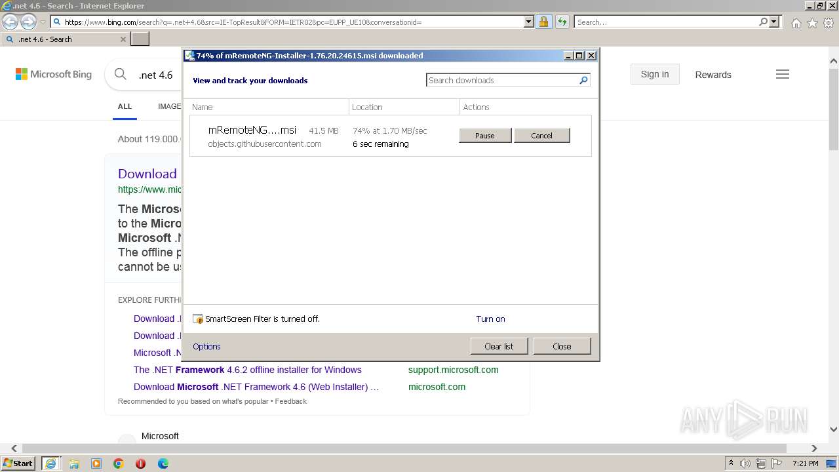Open the Bing hamburger menu
Screen dimensions: 839x472
tap(783, 75)
